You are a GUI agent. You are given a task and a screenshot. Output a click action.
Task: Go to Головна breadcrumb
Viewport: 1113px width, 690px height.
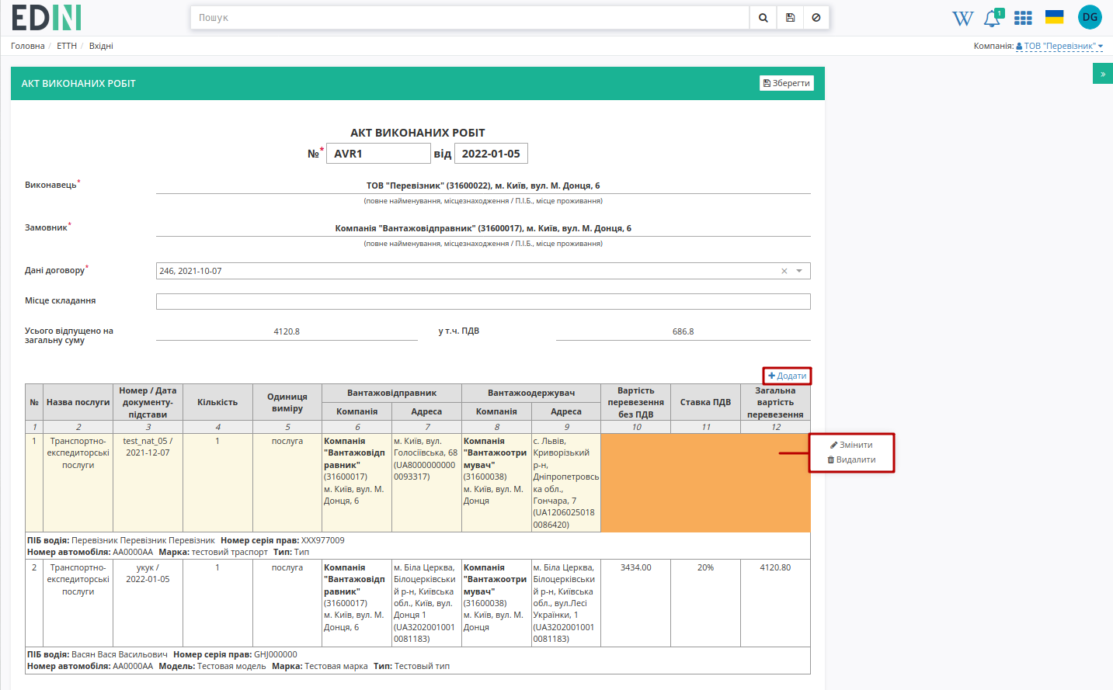click(x=28, y=46)
